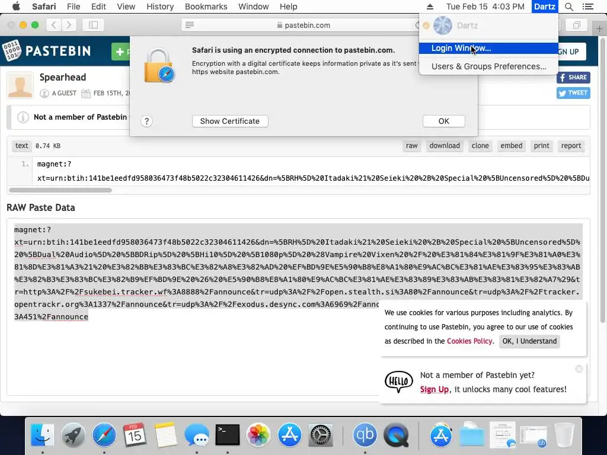Click the Dartz user menu title
The image size is (607, 455).
point(545,7)
